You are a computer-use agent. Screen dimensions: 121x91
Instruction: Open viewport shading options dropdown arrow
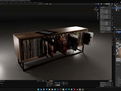[x=110, y=4]
